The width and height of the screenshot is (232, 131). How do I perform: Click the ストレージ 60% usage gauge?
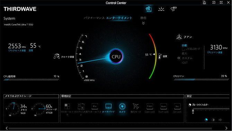coord(39,109)
